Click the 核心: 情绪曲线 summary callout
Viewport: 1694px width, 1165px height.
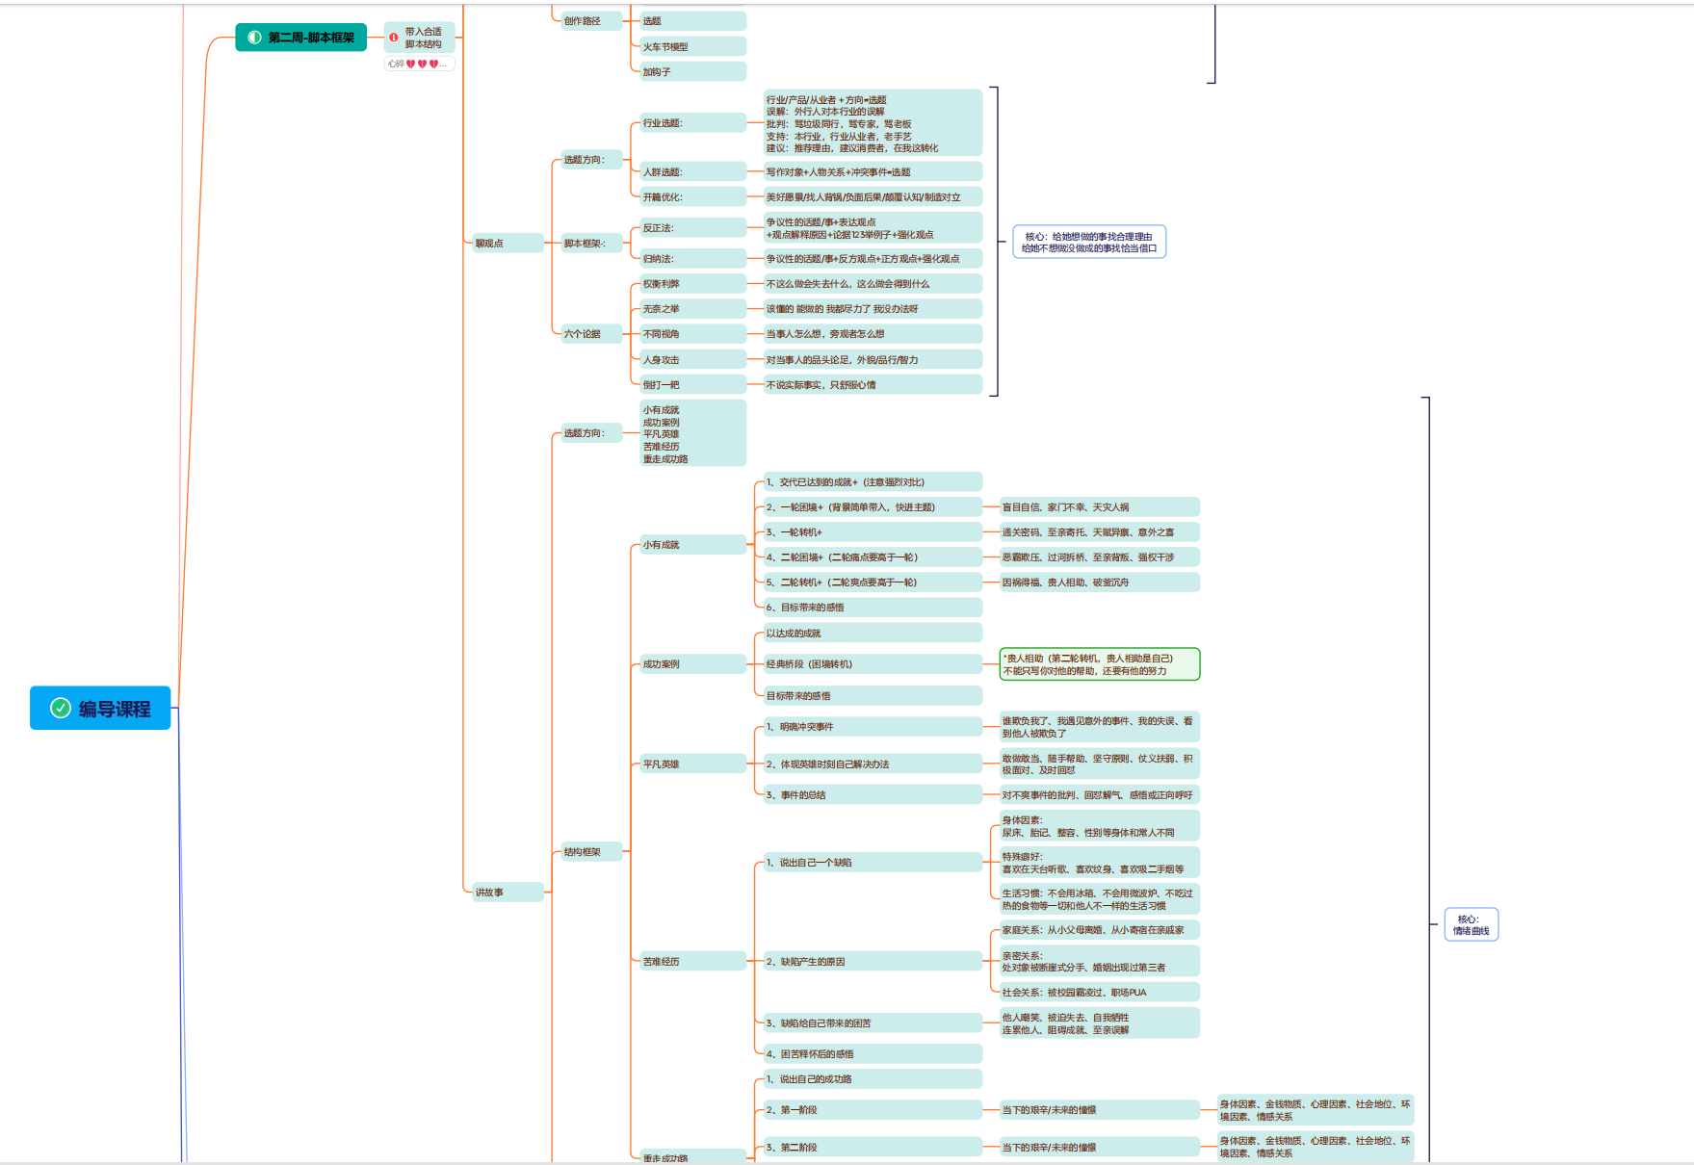coord(1471,925)
